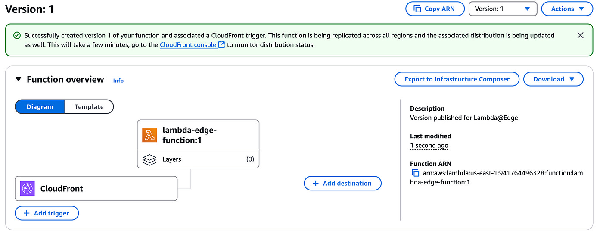Click the Add trigger button
603x240 pixels.
[47, 213]
